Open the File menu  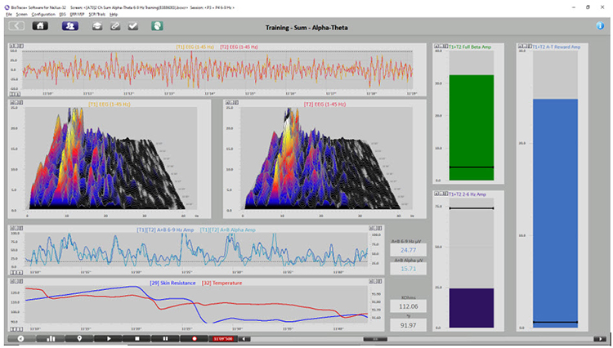pos(8,15)
